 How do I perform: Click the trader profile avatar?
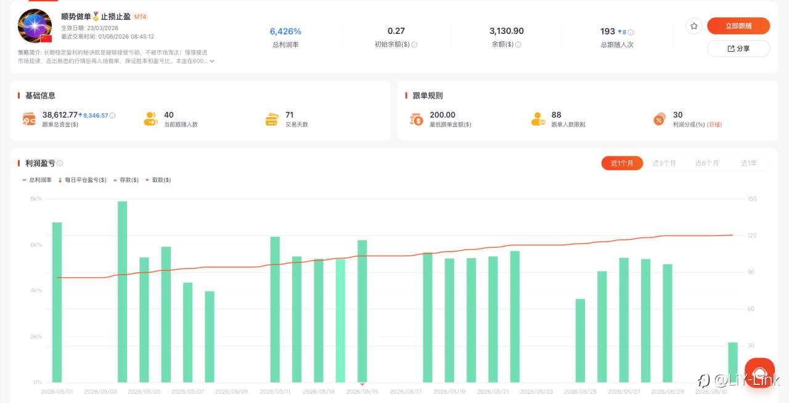[x=35, y=26]
